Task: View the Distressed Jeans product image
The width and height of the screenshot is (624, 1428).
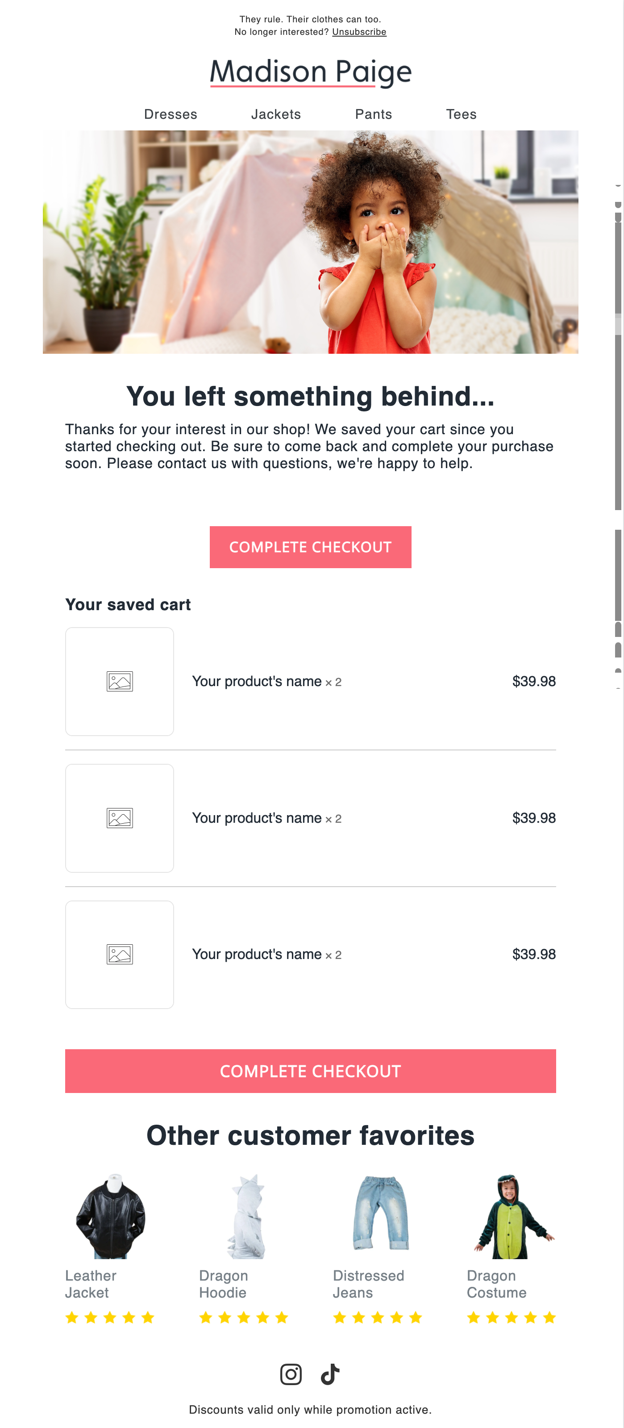Action: coord(381,1212)
